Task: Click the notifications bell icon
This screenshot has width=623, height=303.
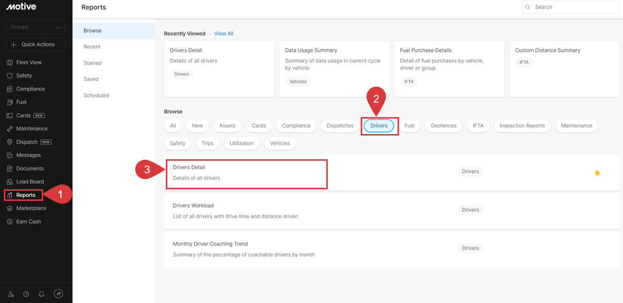Action: pyautogui.click(x=42, y=294)
